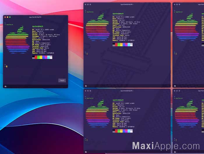Click the blue color block in the upper middle terminal's palette

click(x=124, y=45)
